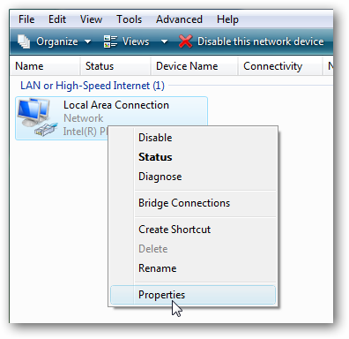Choose Properties from the context menu

click(x=193, y=295)
